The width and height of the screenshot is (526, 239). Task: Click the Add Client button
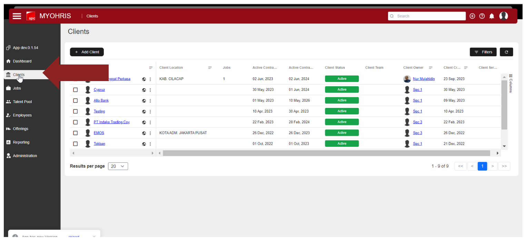coord(87,52)
